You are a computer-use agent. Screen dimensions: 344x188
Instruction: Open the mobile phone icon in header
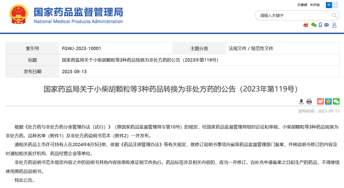320,25
